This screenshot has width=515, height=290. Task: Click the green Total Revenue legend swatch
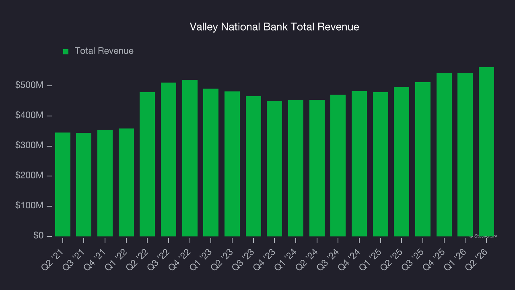click(x=66, y=52)
